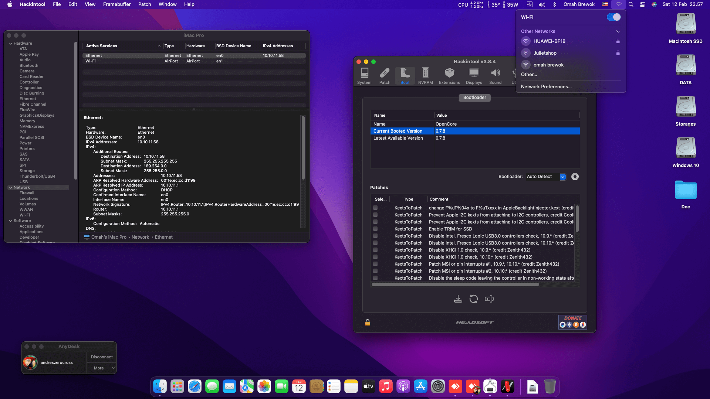Open the Displays section in Hackintool
This screenshot has width=710, height=399.
coord(474,76)
